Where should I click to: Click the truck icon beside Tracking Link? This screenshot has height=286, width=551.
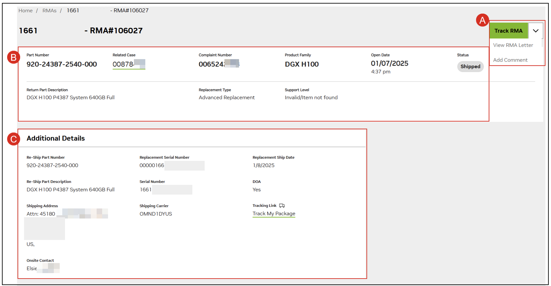click(282, 206)
